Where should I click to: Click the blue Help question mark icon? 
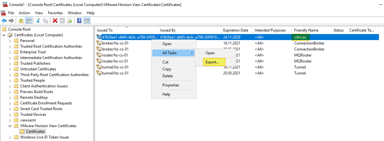[79, 21]
